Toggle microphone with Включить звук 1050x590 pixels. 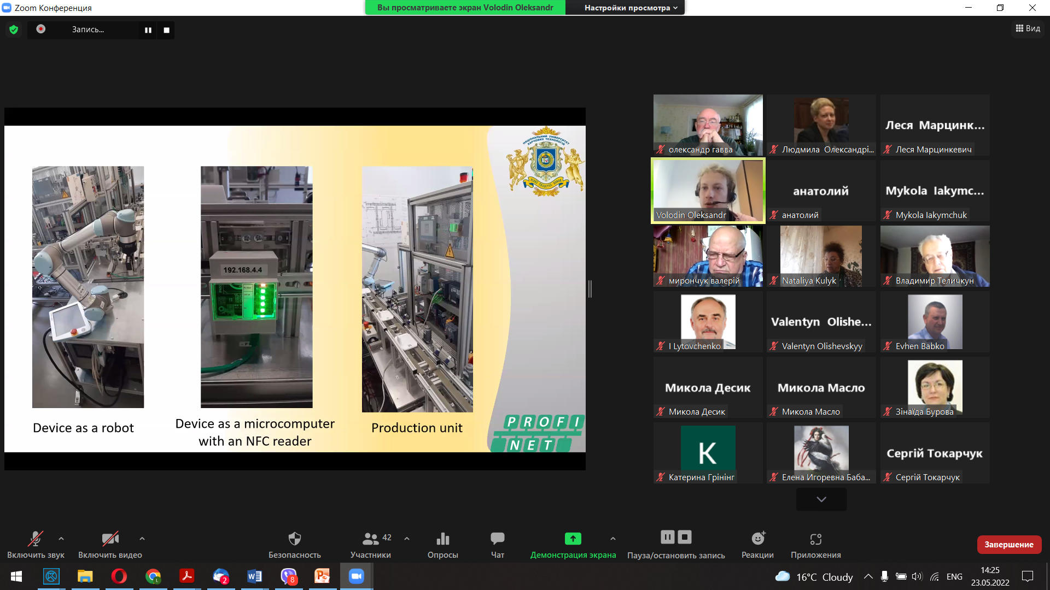coord(36,539)
